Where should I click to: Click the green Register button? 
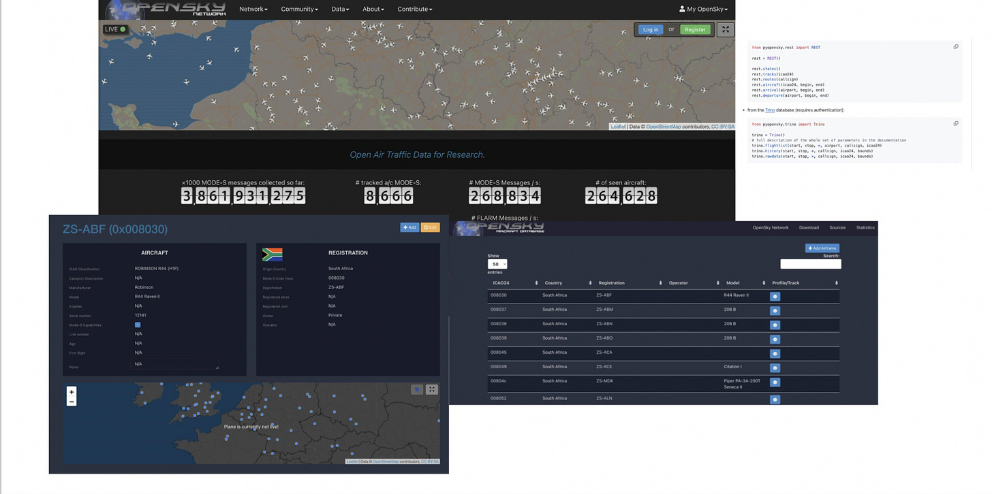[x=695, y=29]
